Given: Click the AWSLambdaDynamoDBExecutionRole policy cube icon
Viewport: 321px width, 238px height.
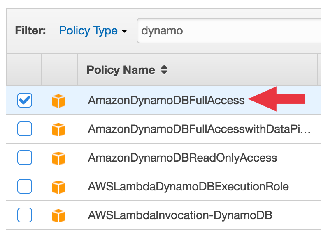Looking at the screenshot, I should (x=58, y=187).
